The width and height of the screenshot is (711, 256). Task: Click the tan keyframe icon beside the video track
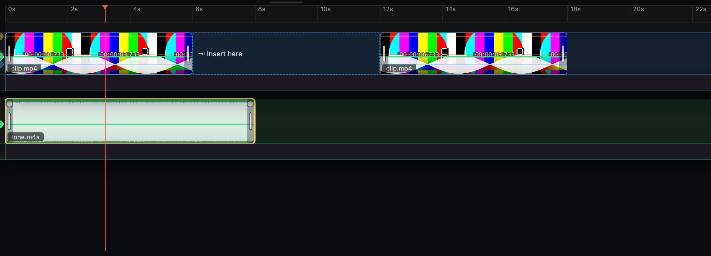click(x=2, y=37)
